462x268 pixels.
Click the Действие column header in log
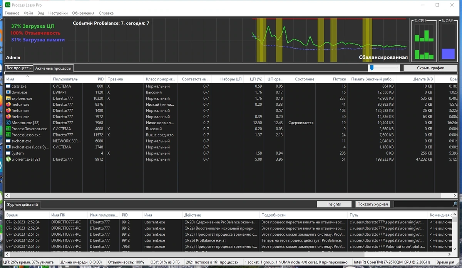pyautogui.click(x=221, y=215)
